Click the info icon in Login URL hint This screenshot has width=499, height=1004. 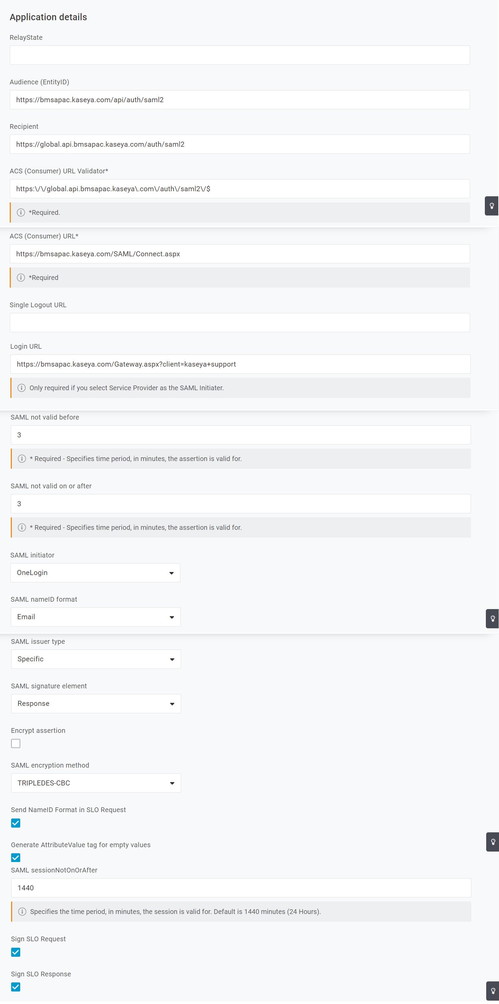[x=22, y=388]
